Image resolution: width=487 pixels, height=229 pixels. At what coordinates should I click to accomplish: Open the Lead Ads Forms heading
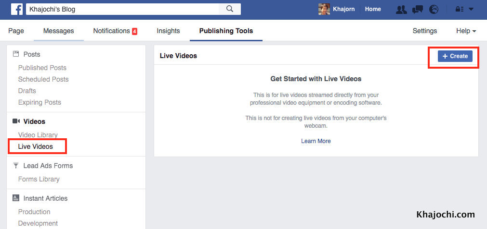tap(48, 166)
